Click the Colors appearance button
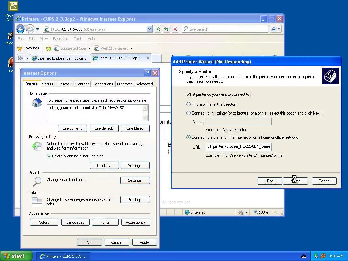Screen dimensions: 348x261 click(44, 222)
